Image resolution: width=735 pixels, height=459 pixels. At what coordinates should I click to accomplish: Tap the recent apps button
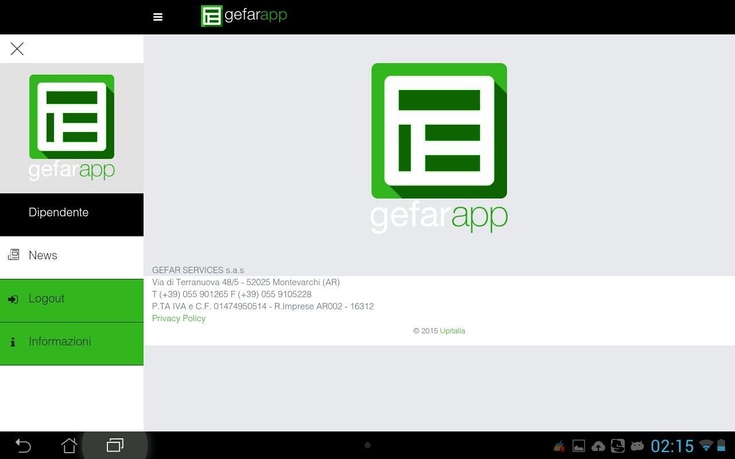115,445
